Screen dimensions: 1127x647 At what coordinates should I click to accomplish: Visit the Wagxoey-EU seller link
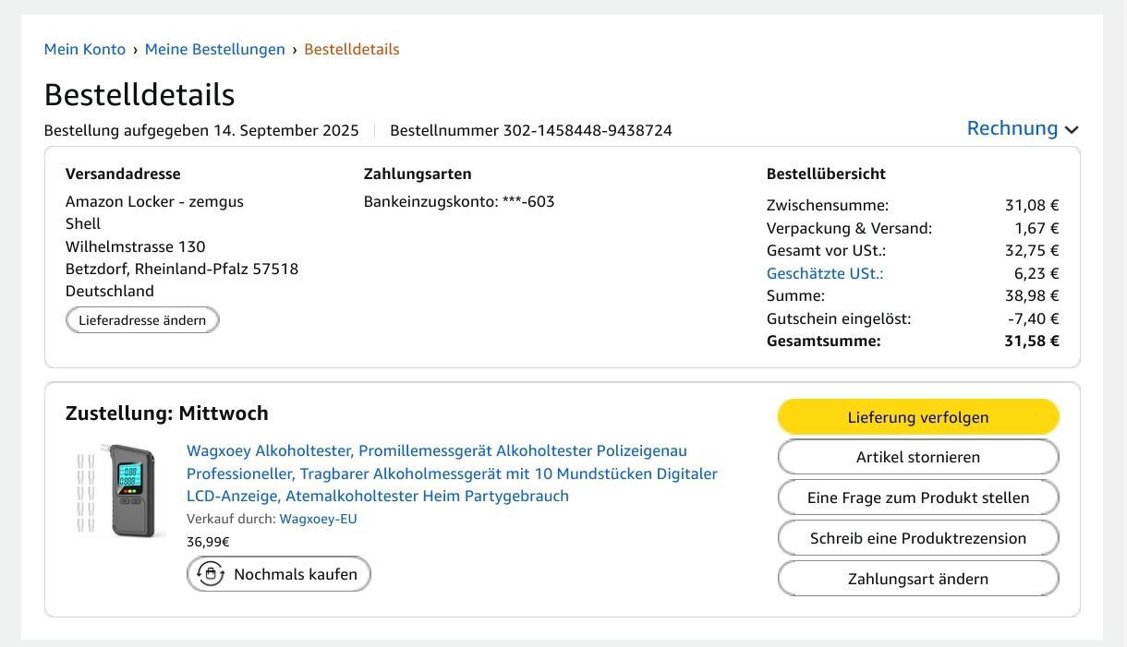(319, 519)
